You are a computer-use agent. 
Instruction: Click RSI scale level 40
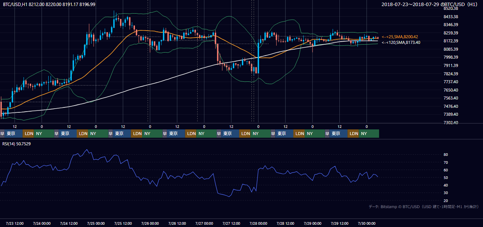[x=446, y=185]
